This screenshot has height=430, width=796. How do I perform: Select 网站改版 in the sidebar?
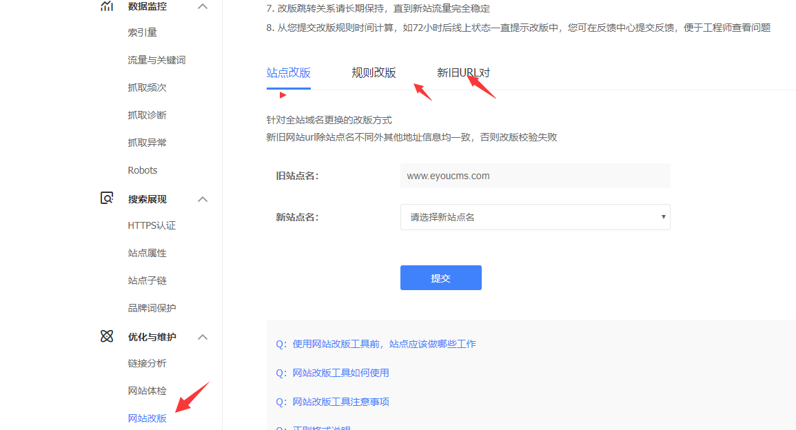coord(147,418)
